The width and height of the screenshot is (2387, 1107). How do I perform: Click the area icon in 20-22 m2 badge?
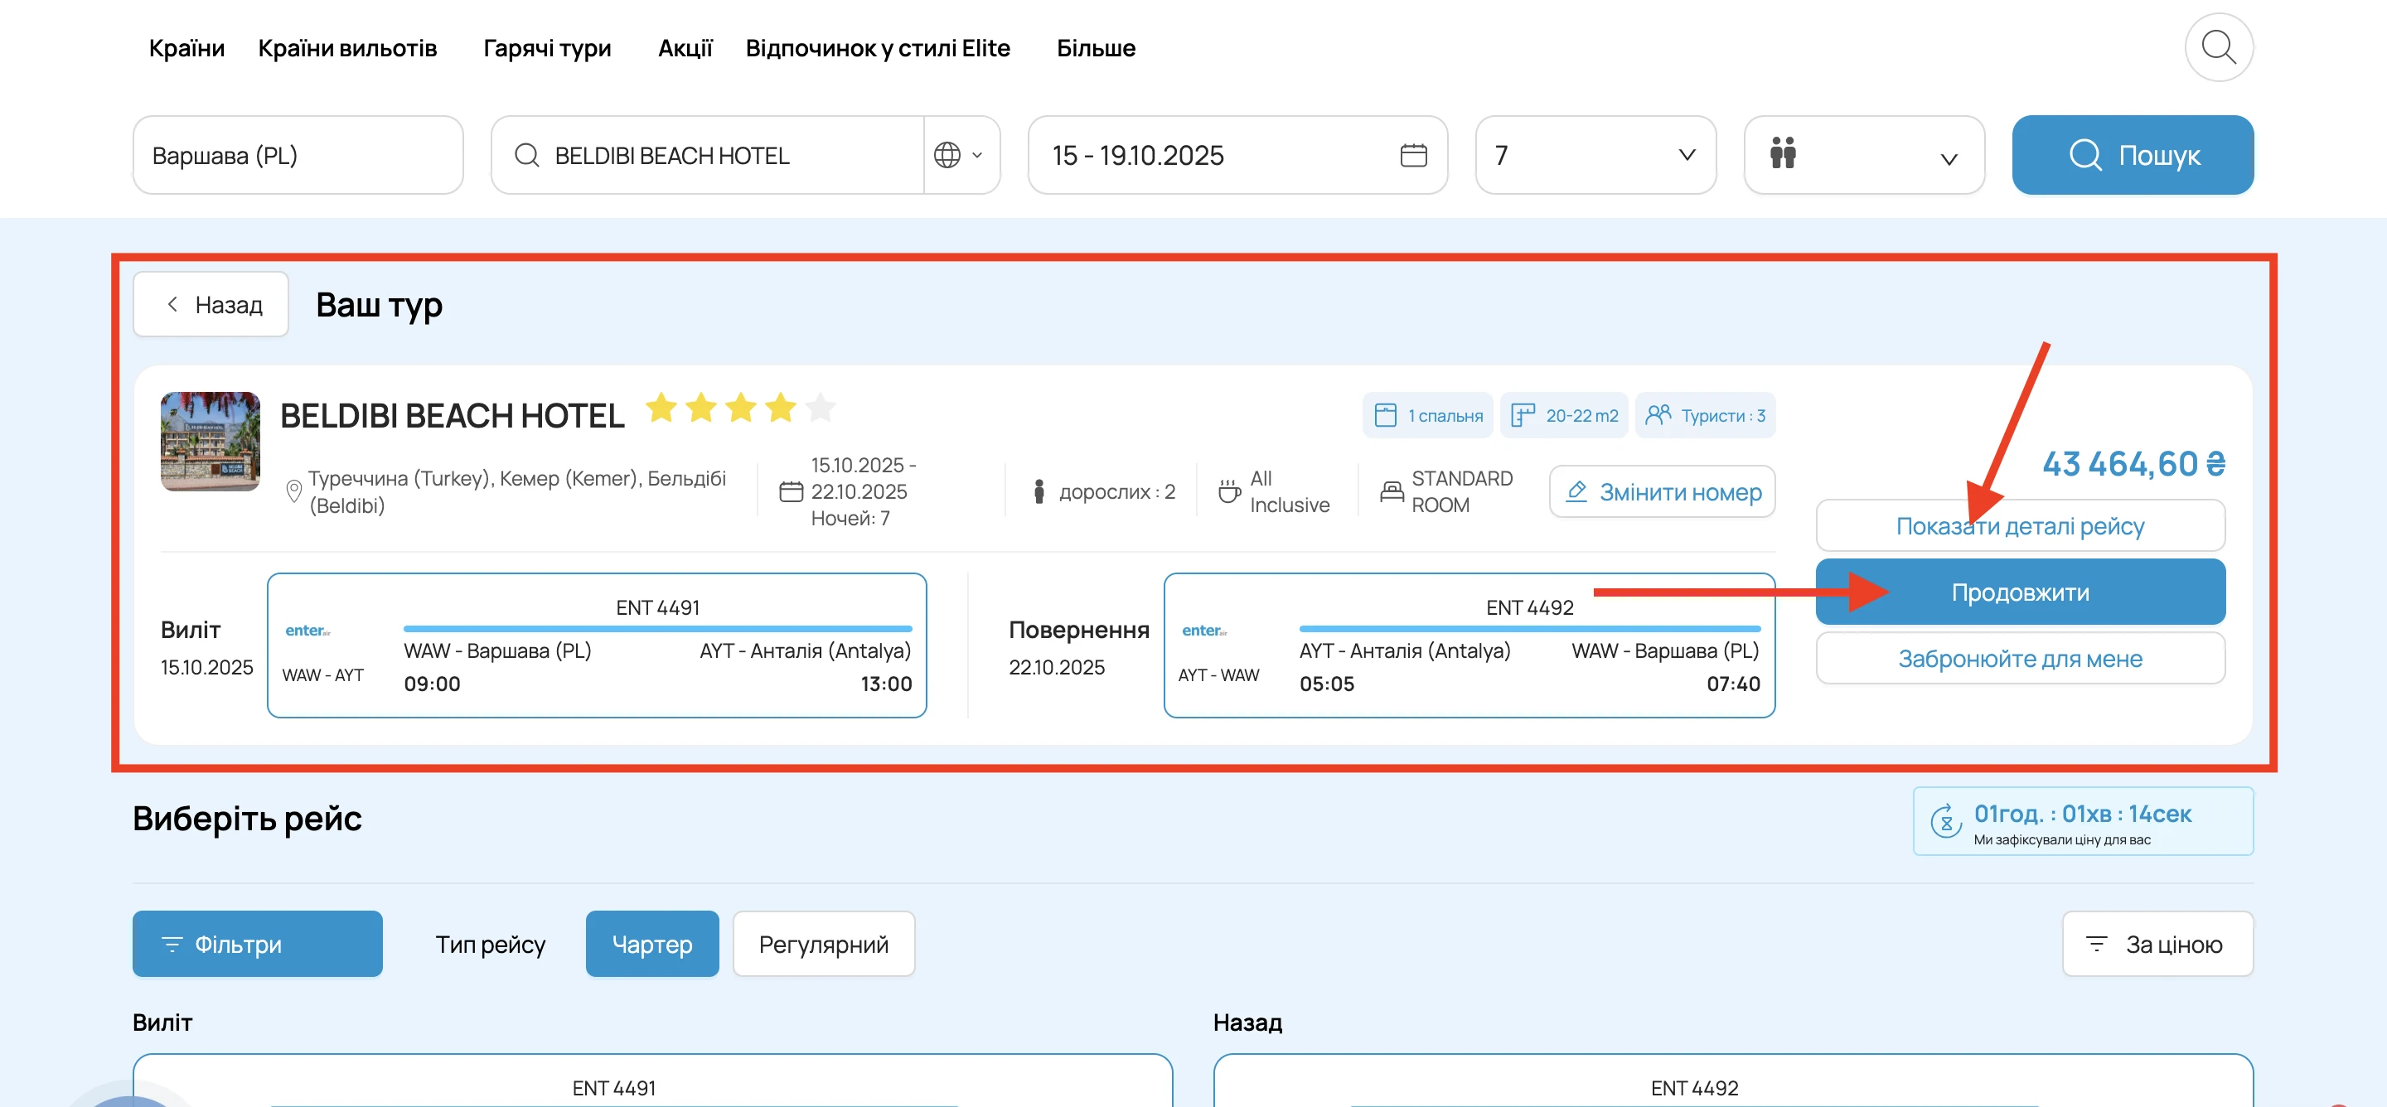[x=1523, y=415]
